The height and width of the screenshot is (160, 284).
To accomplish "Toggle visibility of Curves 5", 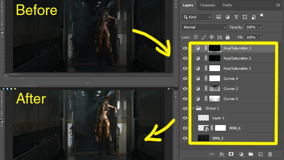I will [x=185, y=99].
